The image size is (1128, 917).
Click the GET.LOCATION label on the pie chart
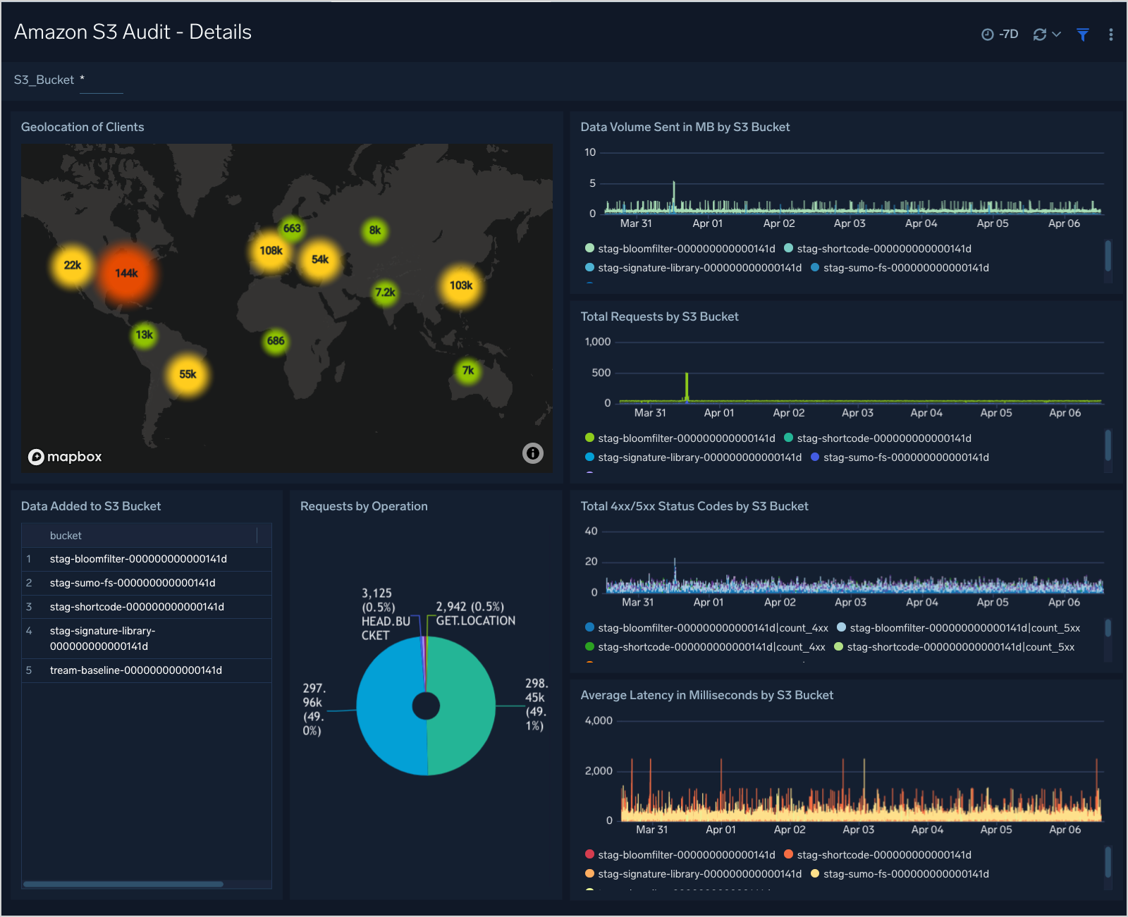tap(475, 620)
